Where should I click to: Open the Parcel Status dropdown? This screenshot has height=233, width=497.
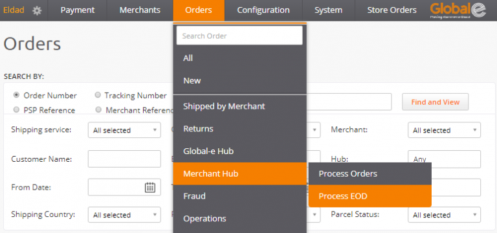pyautogui.click(x=444, y=215)
